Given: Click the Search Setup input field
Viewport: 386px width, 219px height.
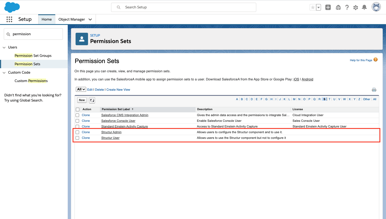Looking at the screenshot, I should pos(184,7).
